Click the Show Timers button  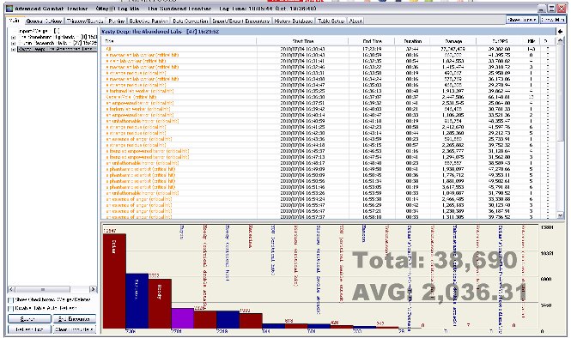pyautogui.click(x=522, y=20)
